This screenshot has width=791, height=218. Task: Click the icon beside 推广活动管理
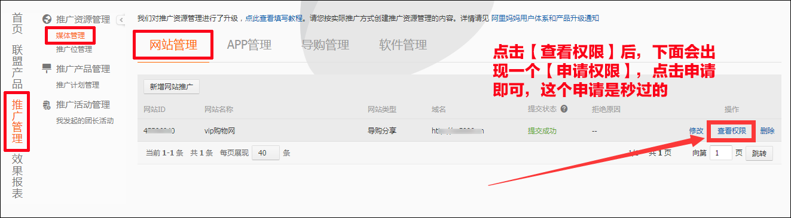(x=47, y=105)
